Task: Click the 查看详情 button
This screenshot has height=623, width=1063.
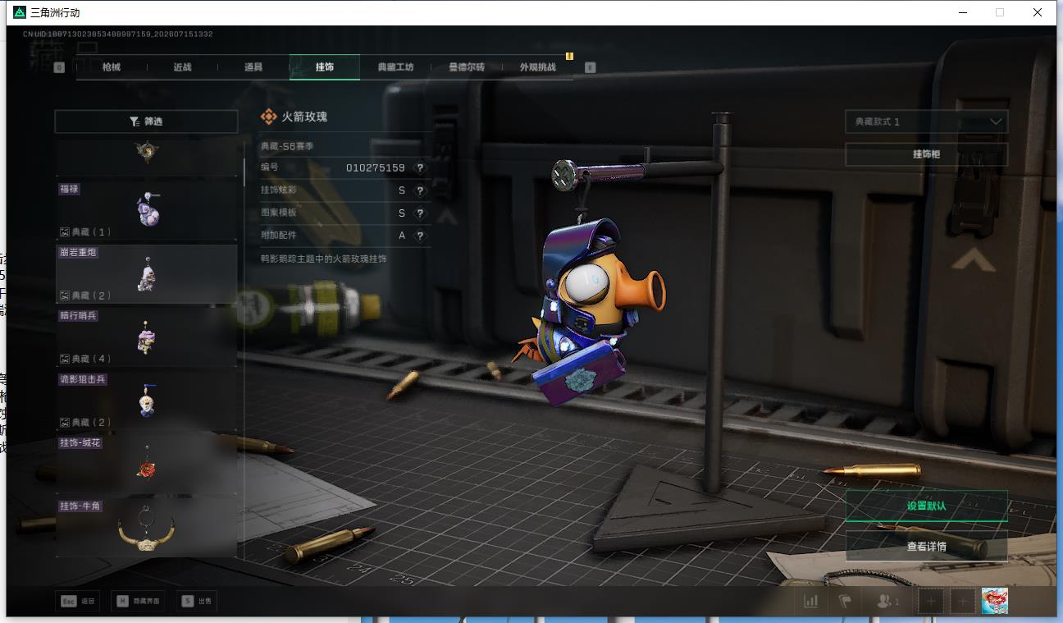Action: point(926,546)
